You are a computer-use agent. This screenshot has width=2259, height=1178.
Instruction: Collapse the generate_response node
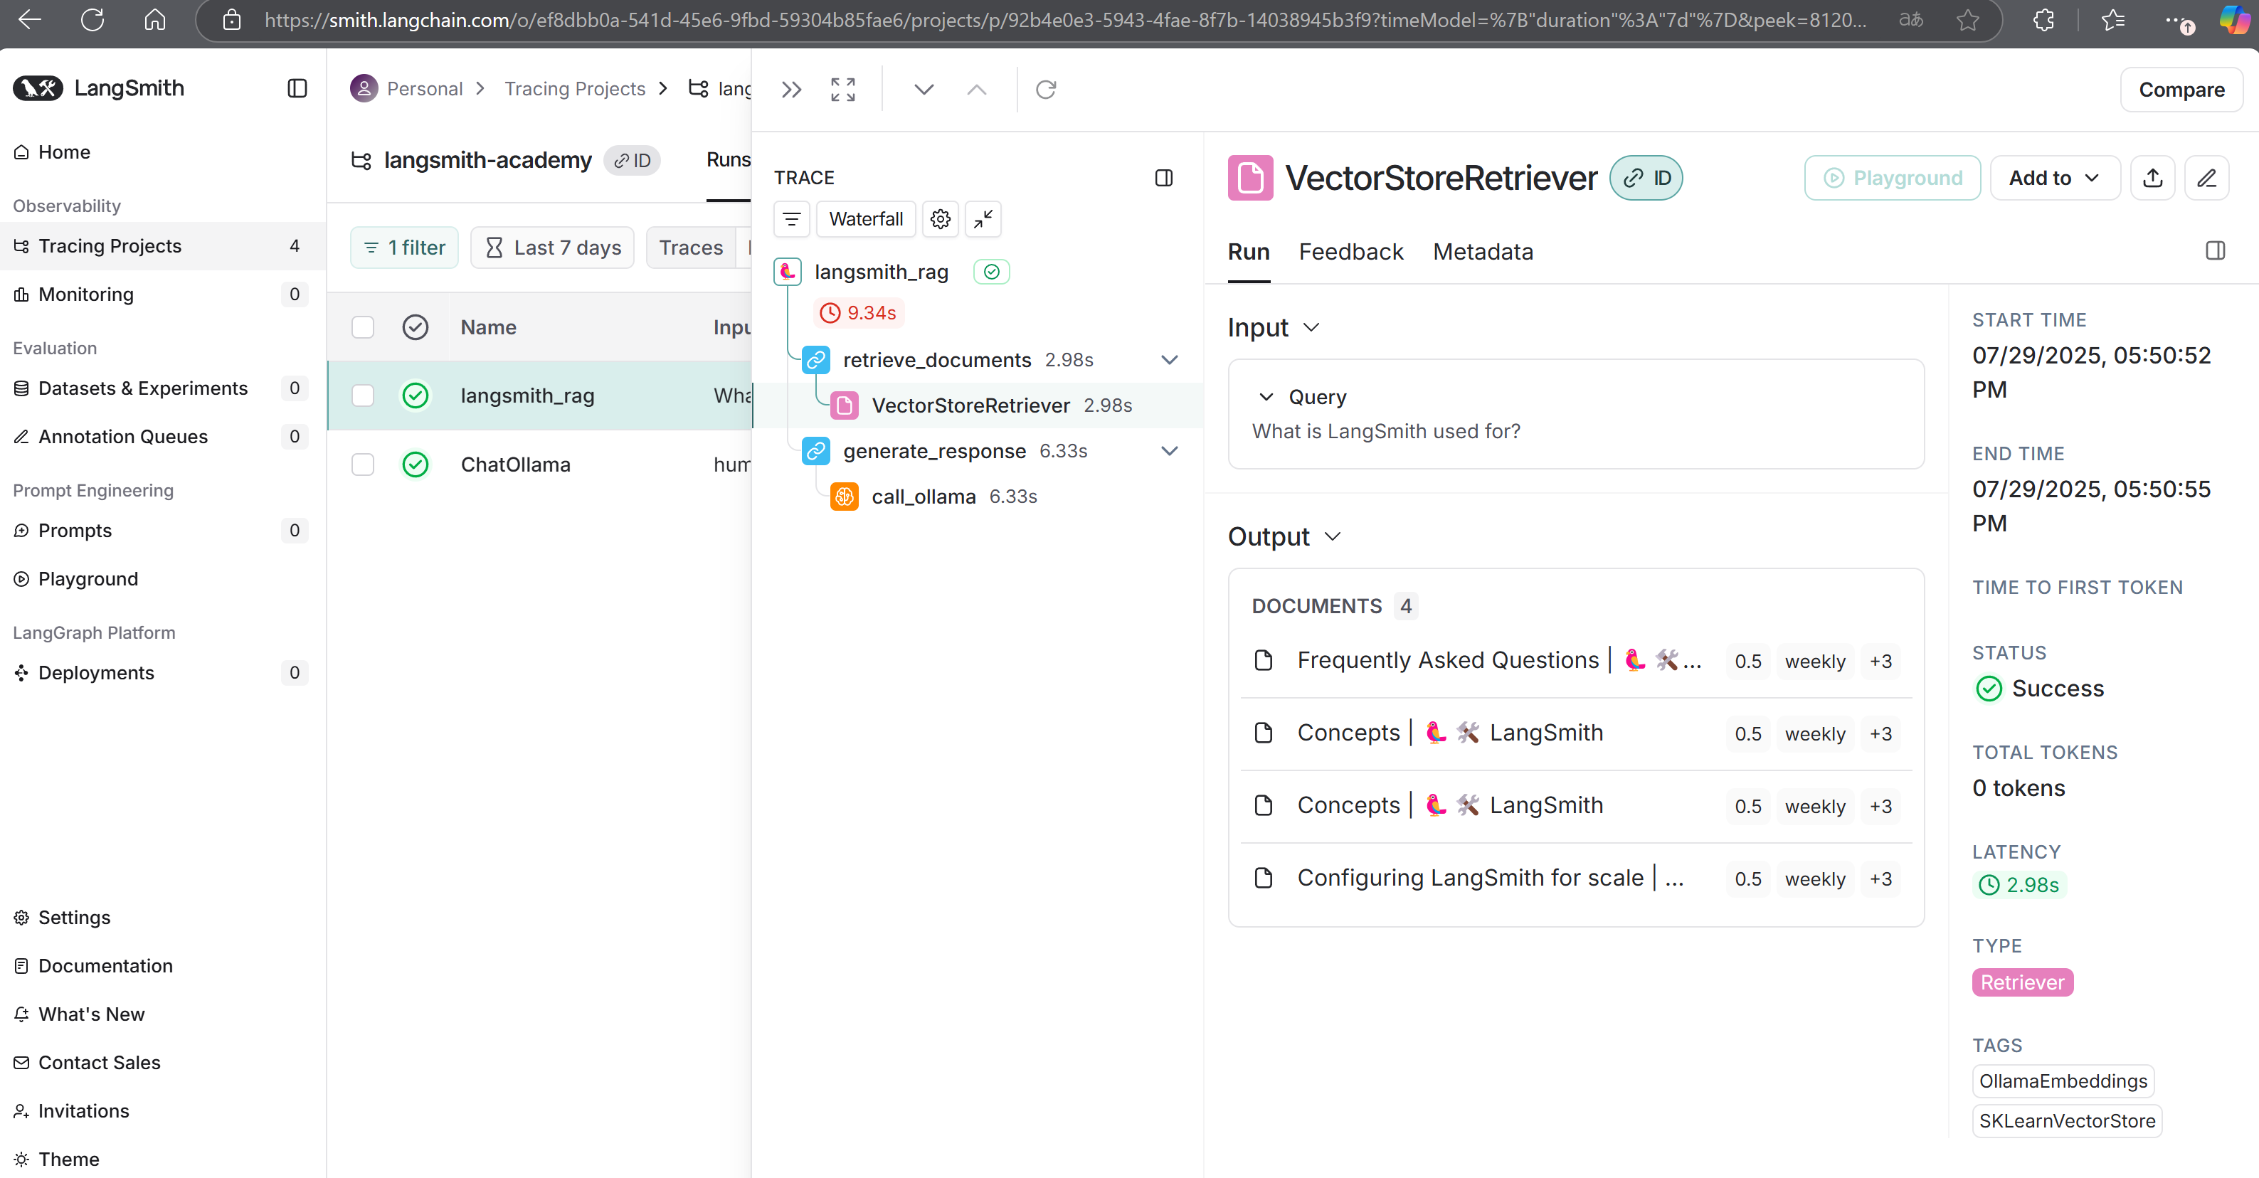[x=1169, y=452]
